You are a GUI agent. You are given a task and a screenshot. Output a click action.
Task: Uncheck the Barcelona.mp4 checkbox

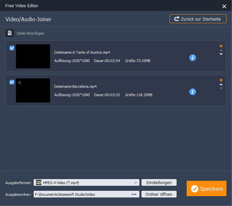(12, 82)
